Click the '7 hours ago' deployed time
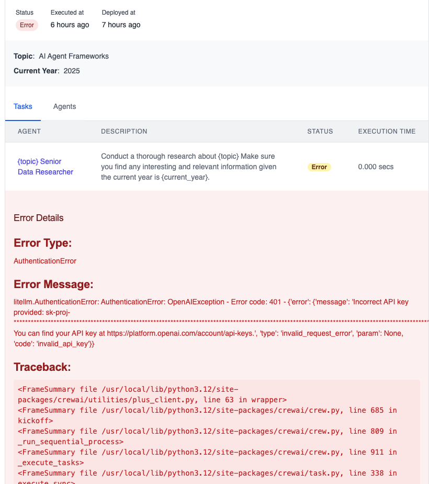The image size is (429, 484). pyautogui.click(x=121, y=25)
